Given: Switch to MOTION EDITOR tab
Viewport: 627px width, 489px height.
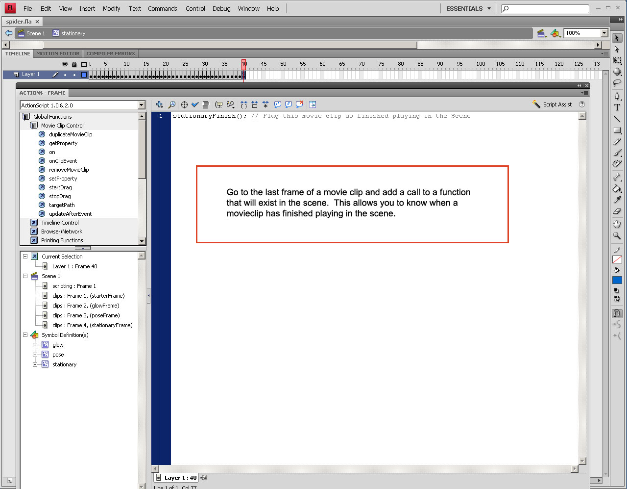Looking at the screenshot, I should [x=58, y=53].
